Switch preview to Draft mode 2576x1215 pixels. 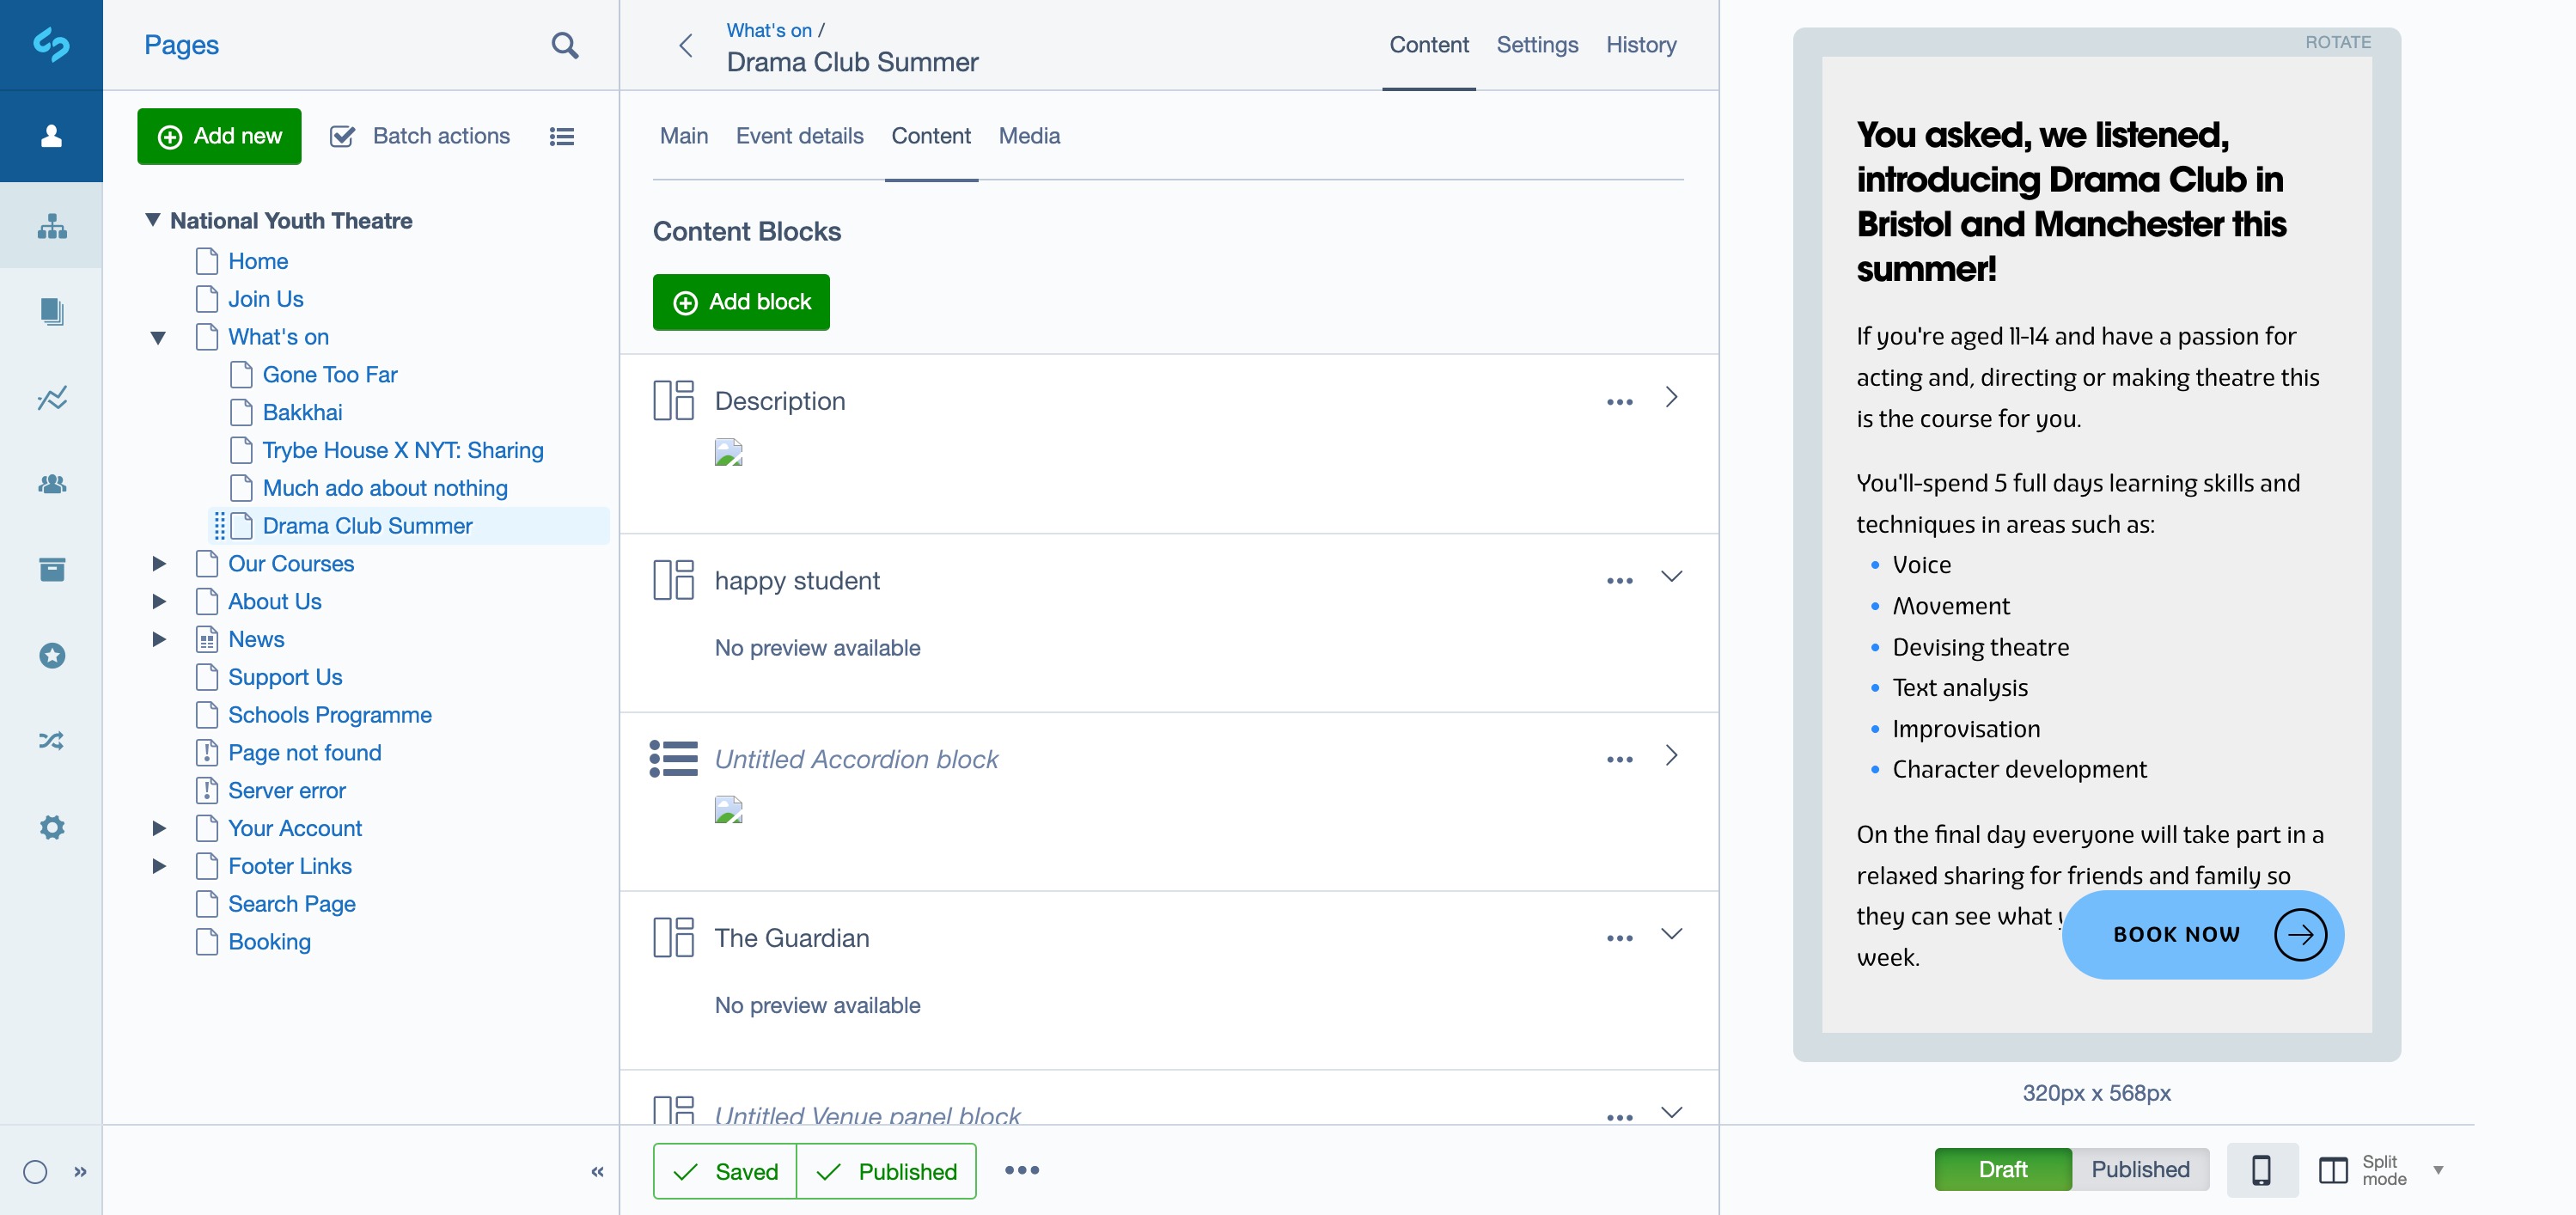[x=2002, y=1170]
